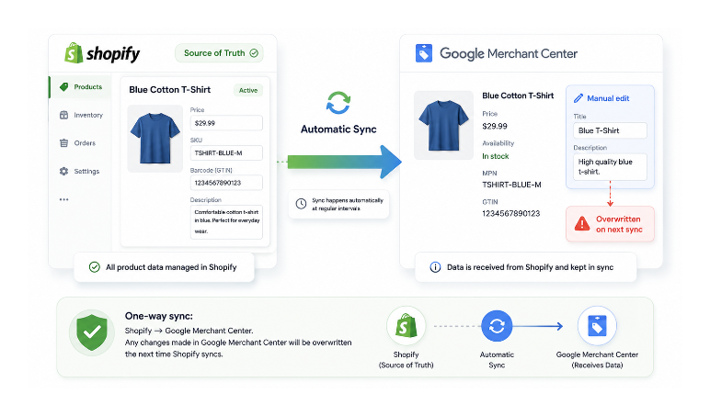Click the Active status badge

pos(248,90)
